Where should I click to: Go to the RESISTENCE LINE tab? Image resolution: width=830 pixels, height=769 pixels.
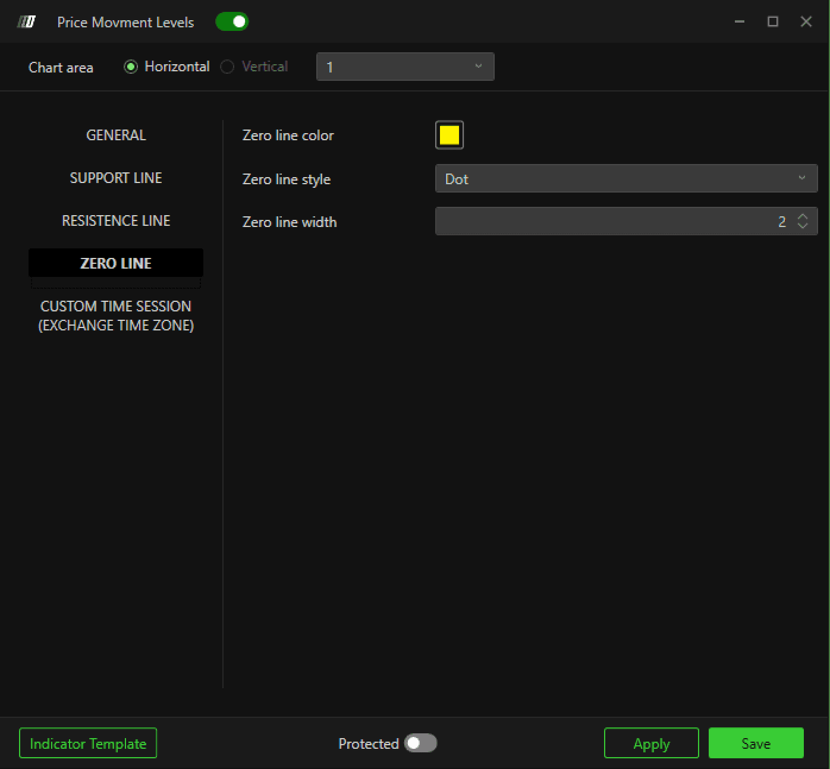[116, 220]
